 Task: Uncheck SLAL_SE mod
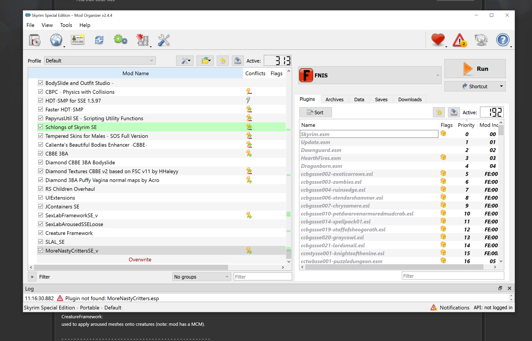pos(41,241)
